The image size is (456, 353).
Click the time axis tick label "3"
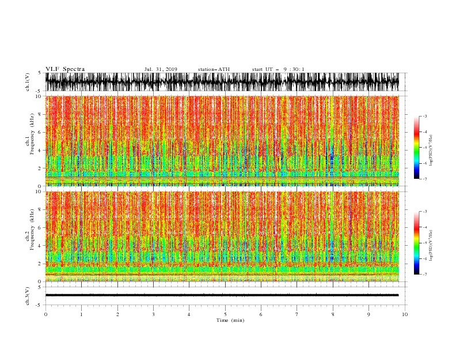coord(153,314)
